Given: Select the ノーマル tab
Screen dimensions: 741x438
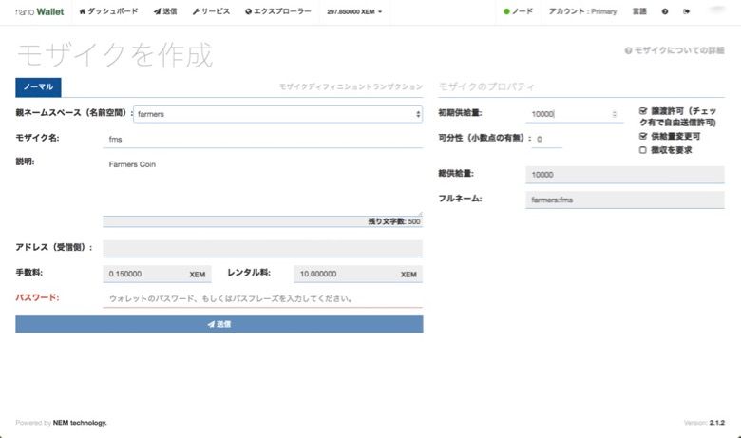Looking at the screenshot, I should (38, 86).
